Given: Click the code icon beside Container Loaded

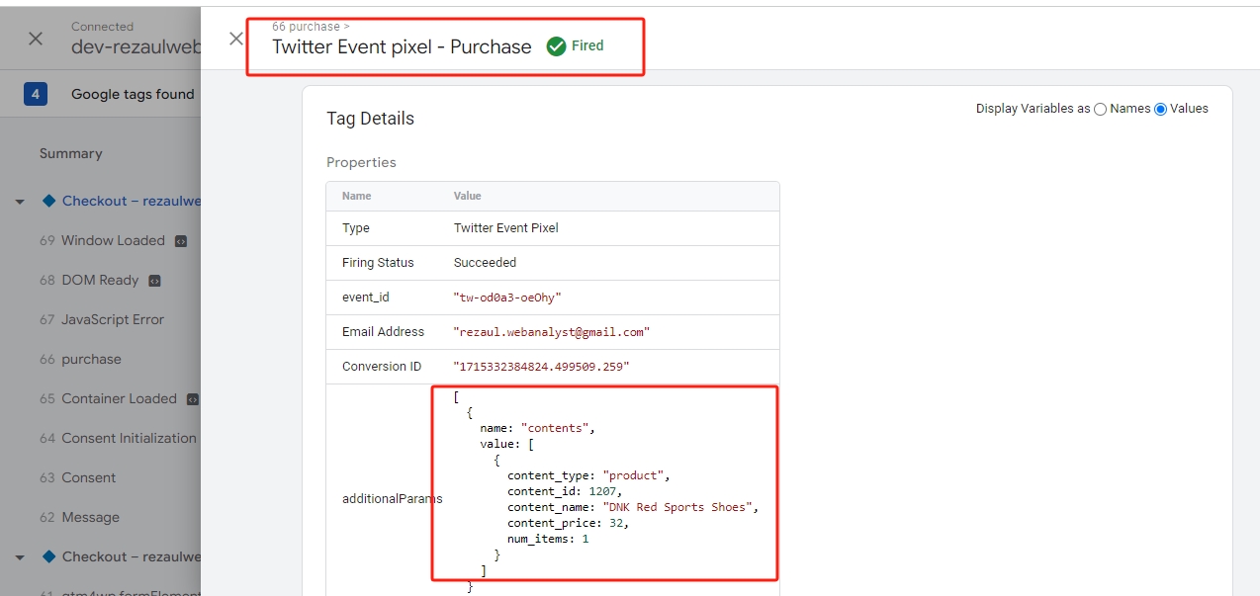Looking at the screenshot, I should click(193, 399).
